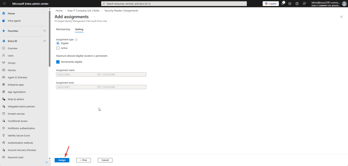
Task: Open Security Reader | Assignments breadcrumb
Action: point(121,11)
